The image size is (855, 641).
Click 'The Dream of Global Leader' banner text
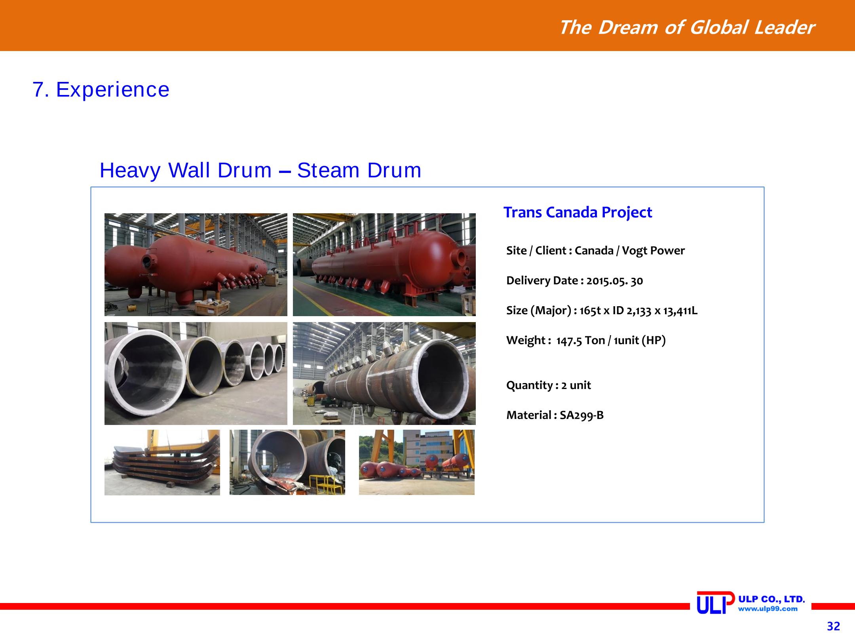click(687, 28)
